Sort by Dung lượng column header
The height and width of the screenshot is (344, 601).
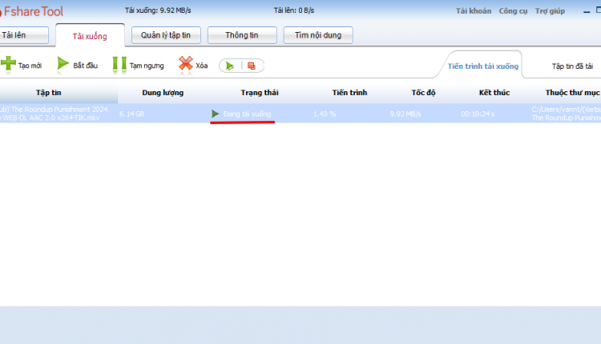point(163,93)
